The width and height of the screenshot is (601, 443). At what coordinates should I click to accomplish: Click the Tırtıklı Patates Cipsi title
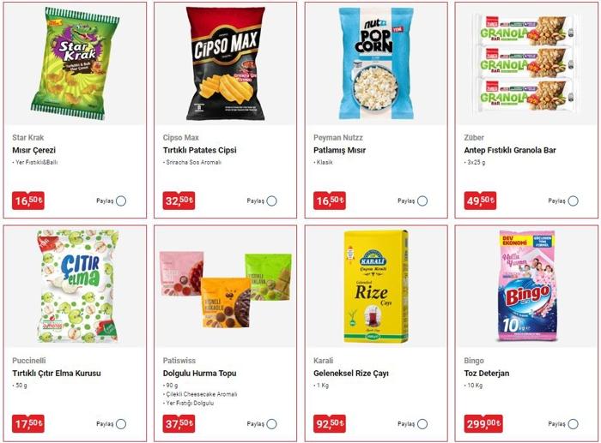click(x=200, y=150)
